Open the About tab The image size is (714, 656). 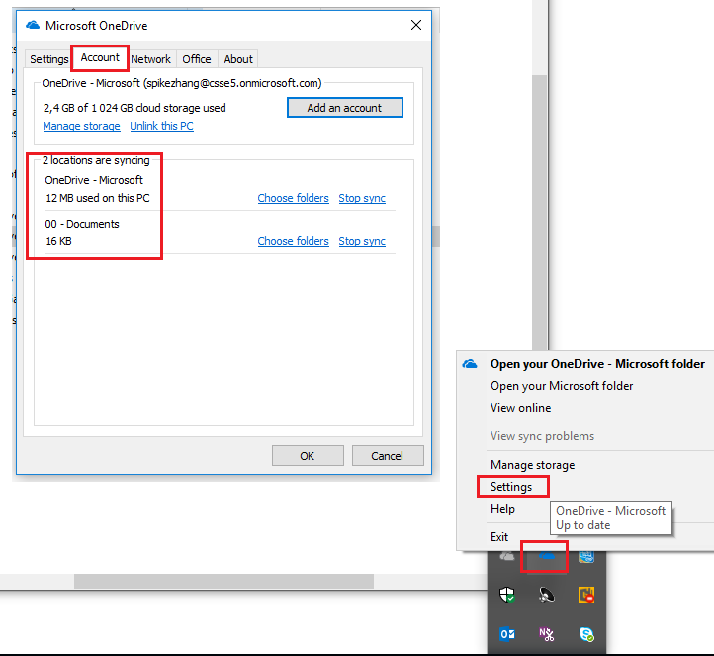(238, 59)
